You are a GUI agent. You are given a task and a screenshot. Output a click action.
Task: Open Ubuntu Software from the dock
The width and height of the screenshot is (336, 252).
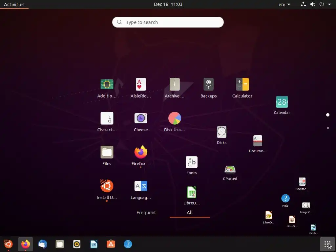point(111,244)
